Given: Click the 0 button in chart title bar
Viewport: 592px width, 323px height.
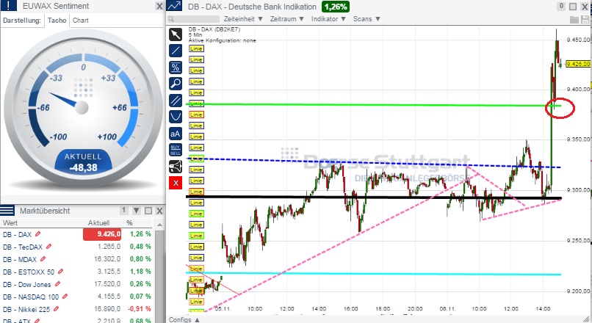Looking at the screenshot, I should pos(561,6).
